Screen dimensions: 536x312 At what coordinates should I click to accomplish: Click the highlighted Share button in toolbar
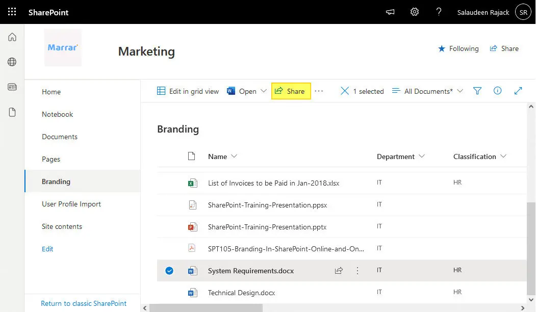tap(291, 91)
